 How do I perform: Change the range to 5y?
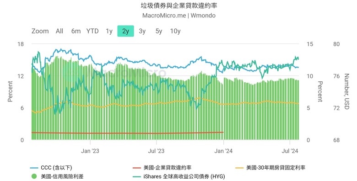click(159, 31)
